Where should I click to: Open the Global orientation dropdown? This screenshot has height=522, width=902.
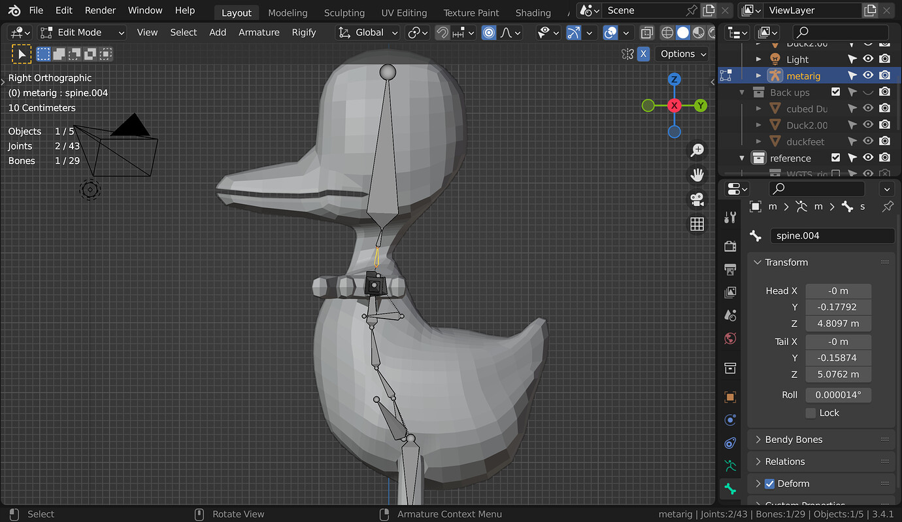tap(368, 33)
